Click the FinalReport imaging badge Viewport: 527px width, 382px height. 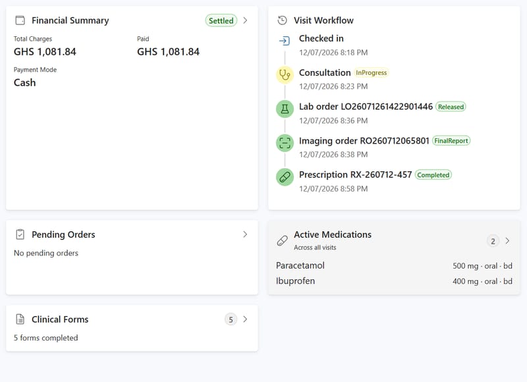(x=451, y=141)
